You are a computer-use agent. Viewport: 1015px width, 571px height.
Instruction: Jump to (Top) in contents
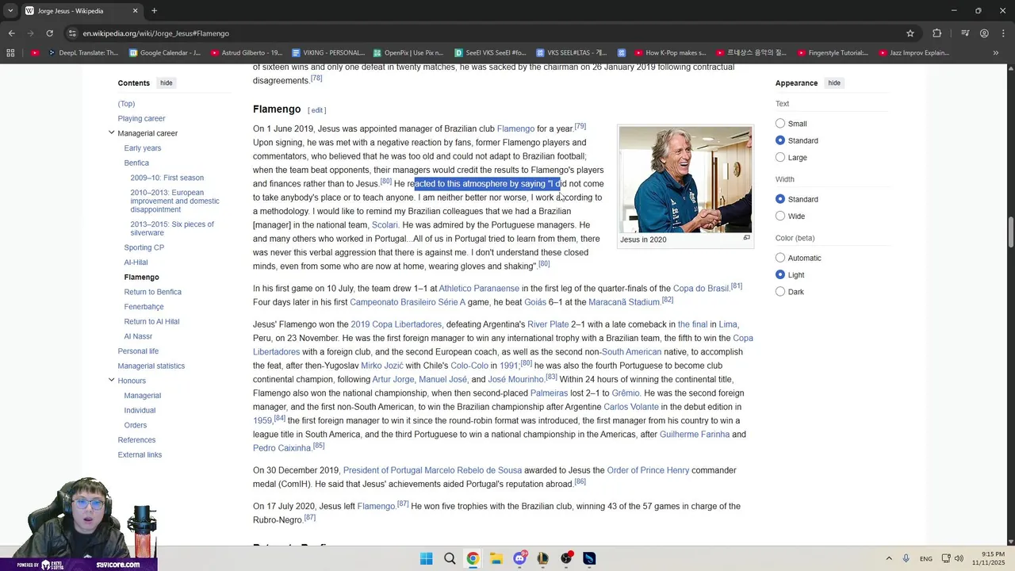pos(126,103)
